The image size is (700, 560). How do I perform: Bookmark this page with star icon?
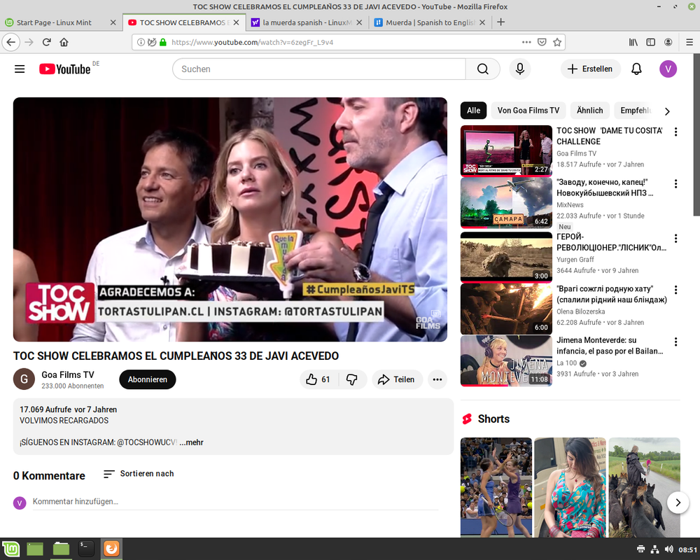pyautogui.click(x=557, y=43)
